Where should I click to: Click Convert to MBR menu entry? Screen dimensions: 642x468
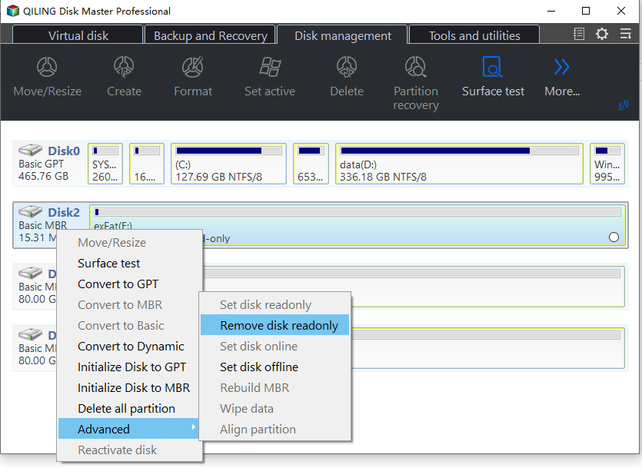click(130, 305)
